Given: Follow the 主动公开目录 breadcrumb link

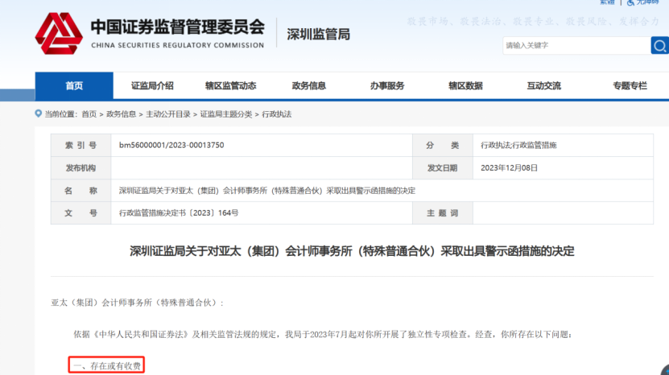Looking at the screenshot, I should click(x=168, y=114).
